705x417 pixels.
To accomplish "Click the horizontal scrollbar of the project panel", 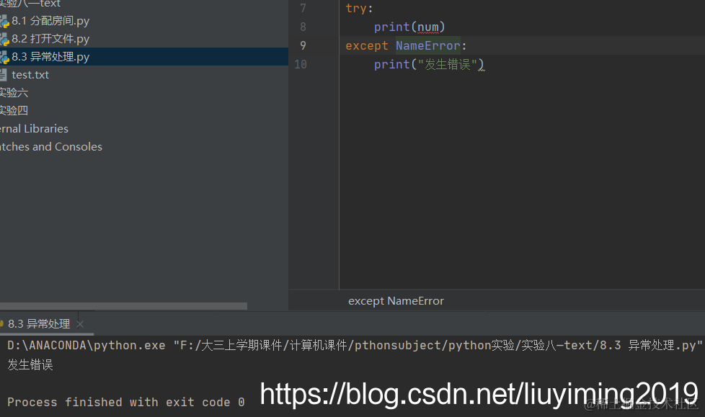I will pos(124,306).
